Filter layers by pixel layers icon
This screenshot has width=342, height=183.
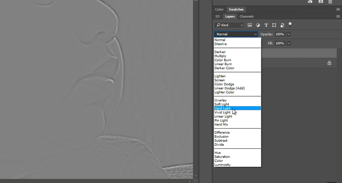point(250,25)
